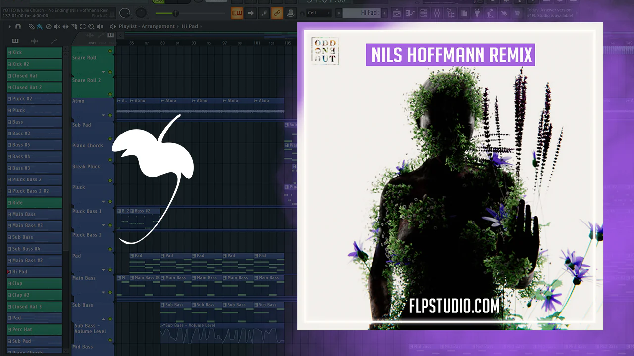The image size is (634, 356).
Task: Click the close-all-windows icon beside the cart
Action: point(504,13)
